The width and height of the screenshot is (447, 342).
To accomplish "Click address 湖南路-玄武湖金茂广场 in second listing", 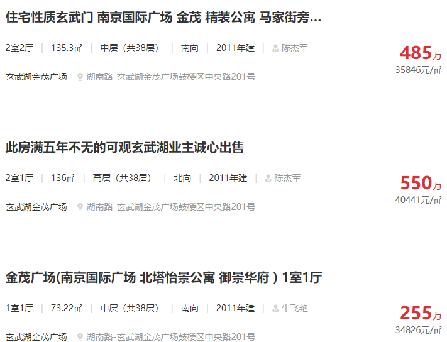I will click(171, 207).
